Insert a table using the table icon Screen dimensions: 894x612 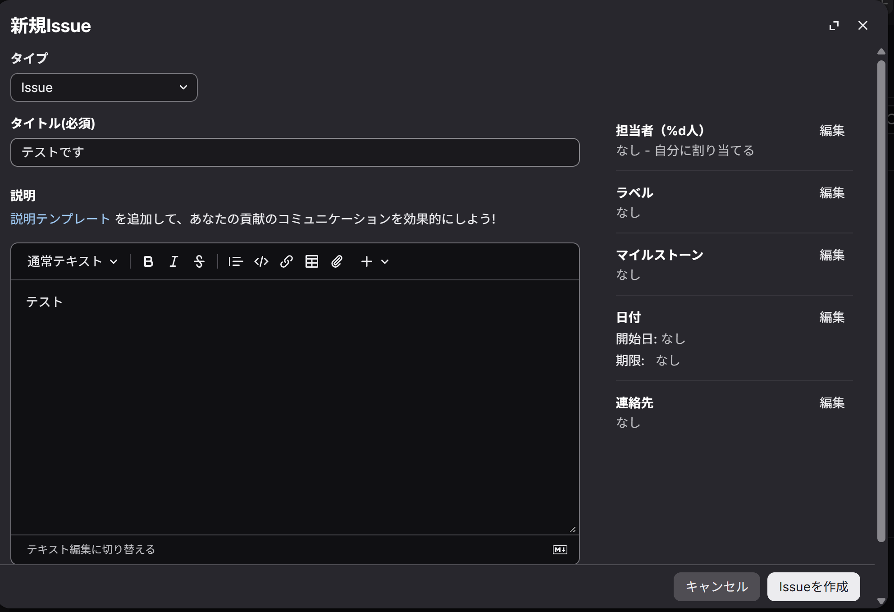click(x=311, y=261)
